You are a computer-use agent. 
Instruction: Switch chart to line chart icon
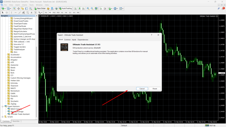point(83,8)
